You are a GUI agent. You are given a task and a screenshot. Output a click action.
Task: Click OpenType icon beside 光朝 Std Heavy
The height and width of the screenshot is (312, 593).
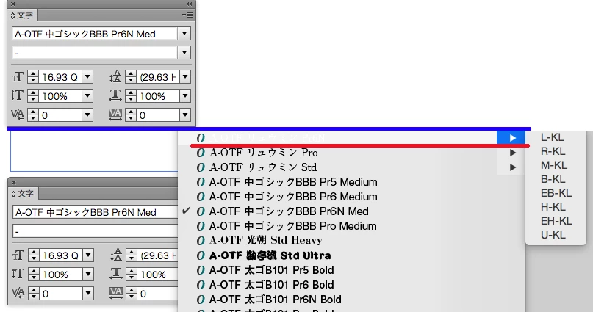coord(201,241)
